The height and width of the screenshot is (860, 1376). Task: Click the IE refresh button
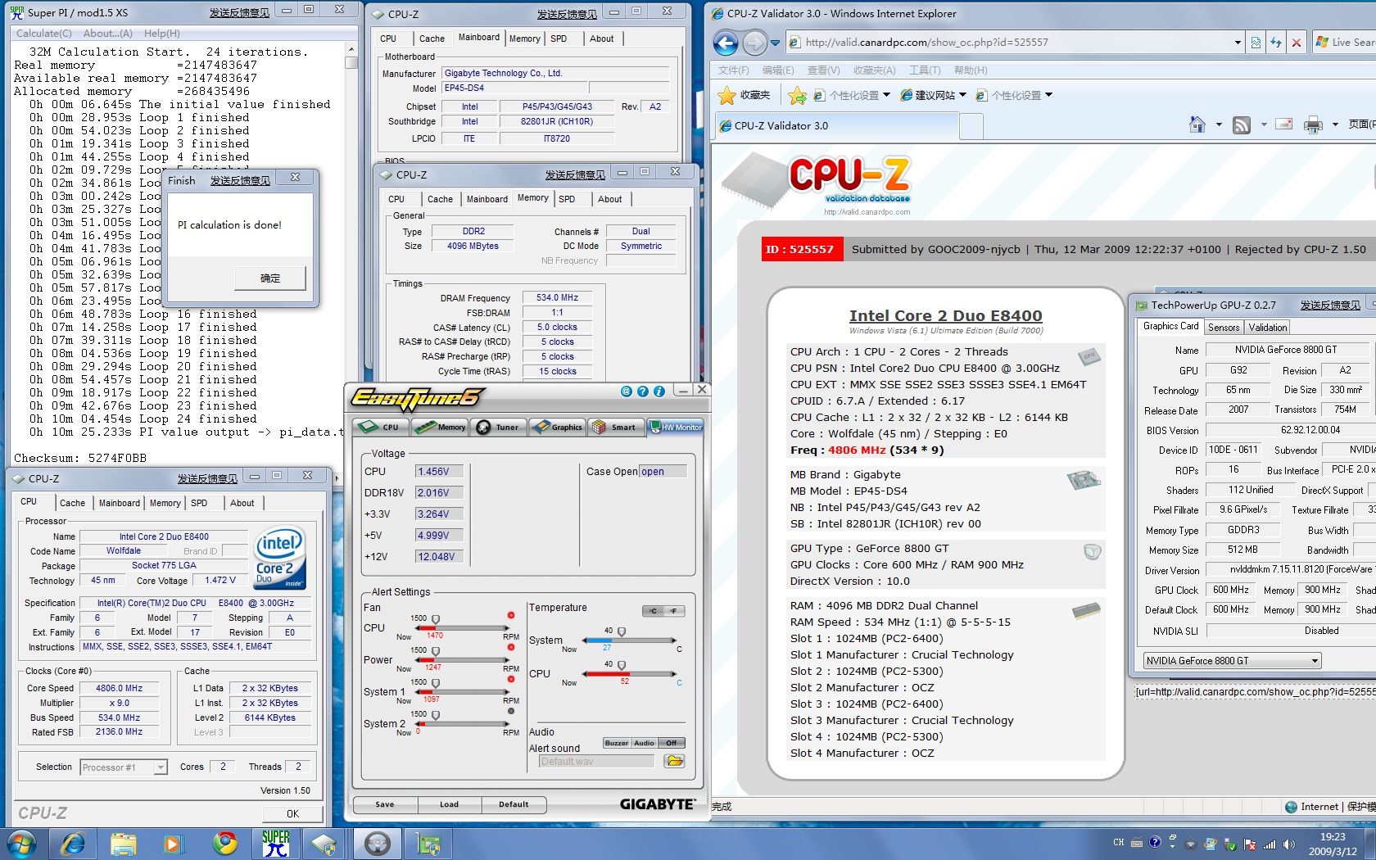click(1275, 43)
